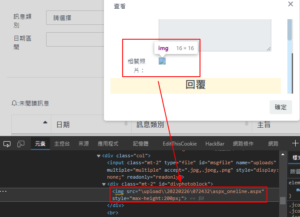This screenshot has height=217, width=300.
Task: Open the 網路 tab in DevTools
Action: pos(273,144)
